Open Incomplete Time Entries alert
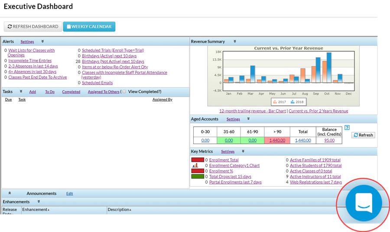 30,60
